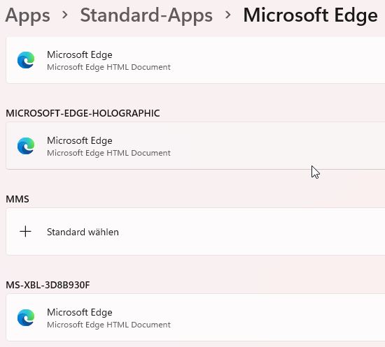Image resolution: width=385 pixels, height=347 pixels.
Task: Click the Edge icon under MS-XBL-3D8B930F
Action: (26, 318)
